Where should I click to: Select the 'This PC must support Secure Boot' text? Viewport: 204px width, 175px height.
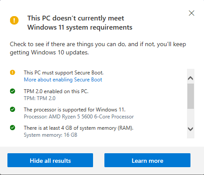(x=64, y=73)
